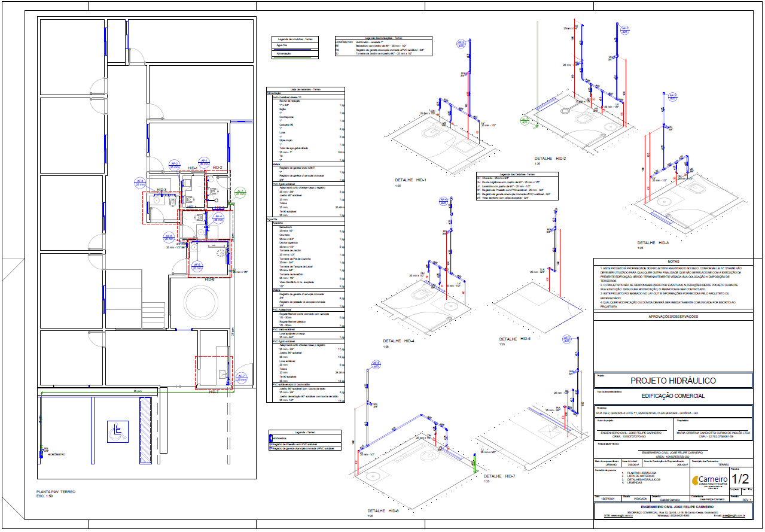
Task: Select the hydrometer symbol beside HIDRÔMETRO label
Action: tap(41, 454)
